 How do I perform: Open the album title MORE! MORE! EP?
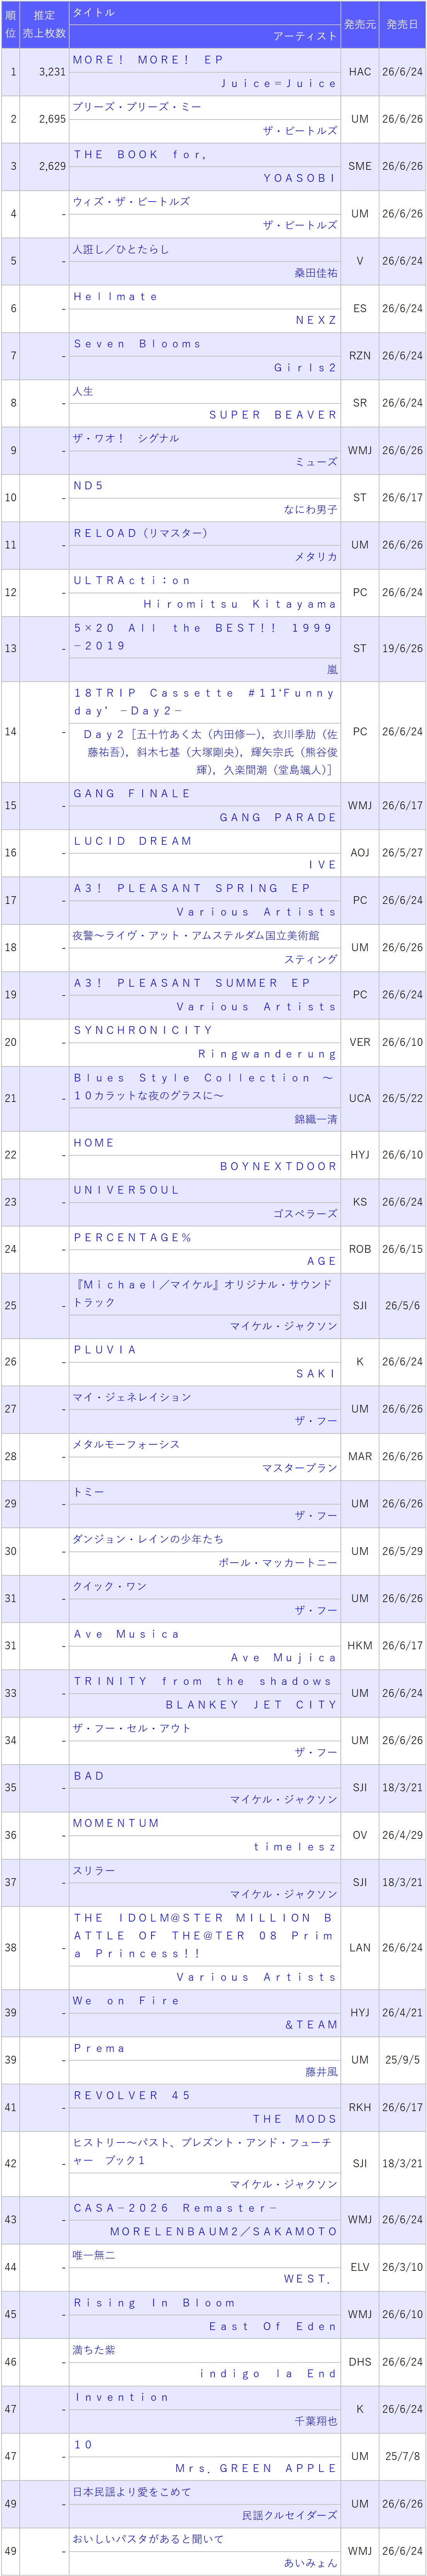148,60
